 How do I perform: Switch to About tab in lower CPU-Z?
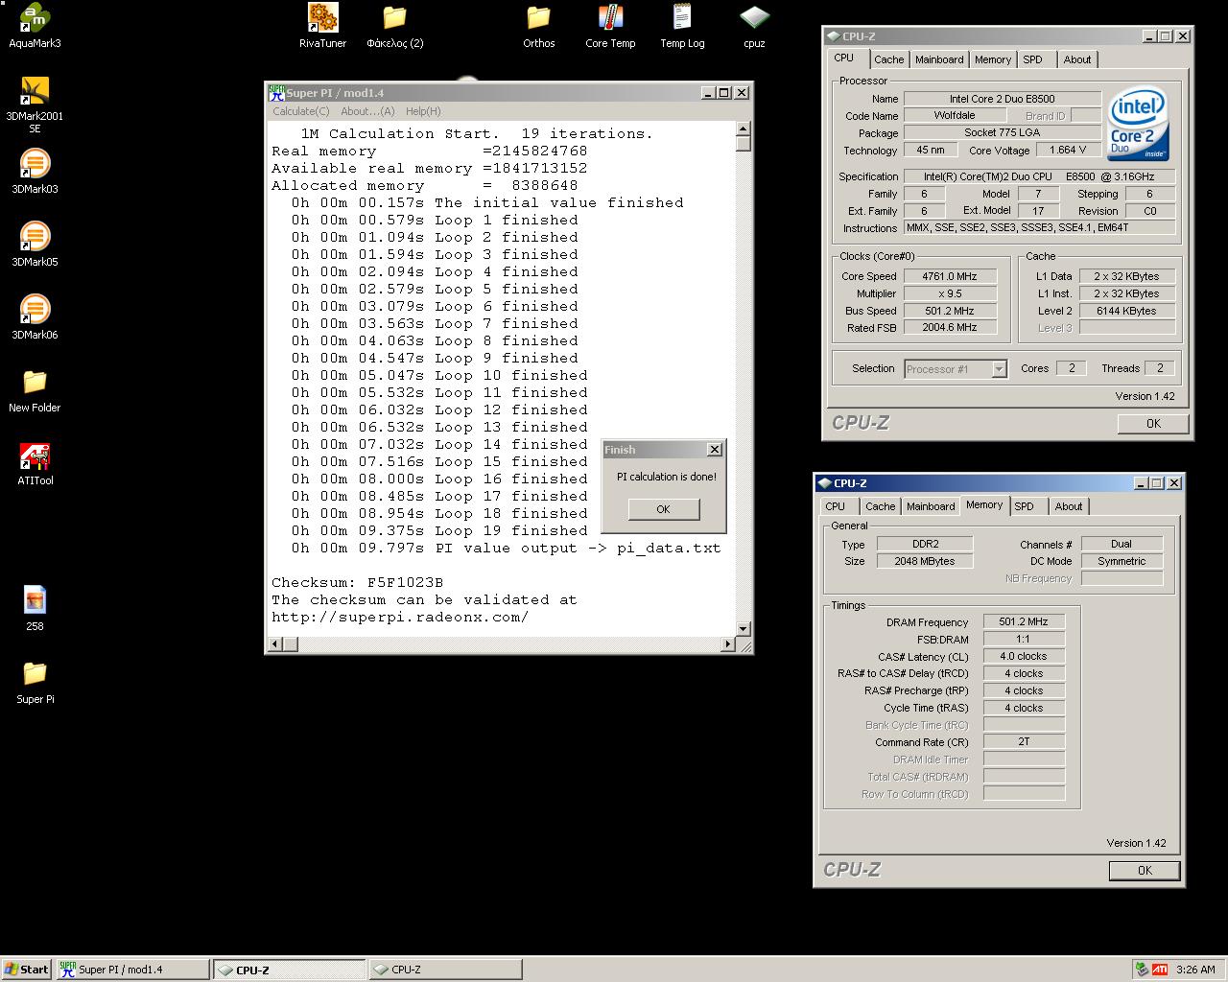[x=1069, y=506]
